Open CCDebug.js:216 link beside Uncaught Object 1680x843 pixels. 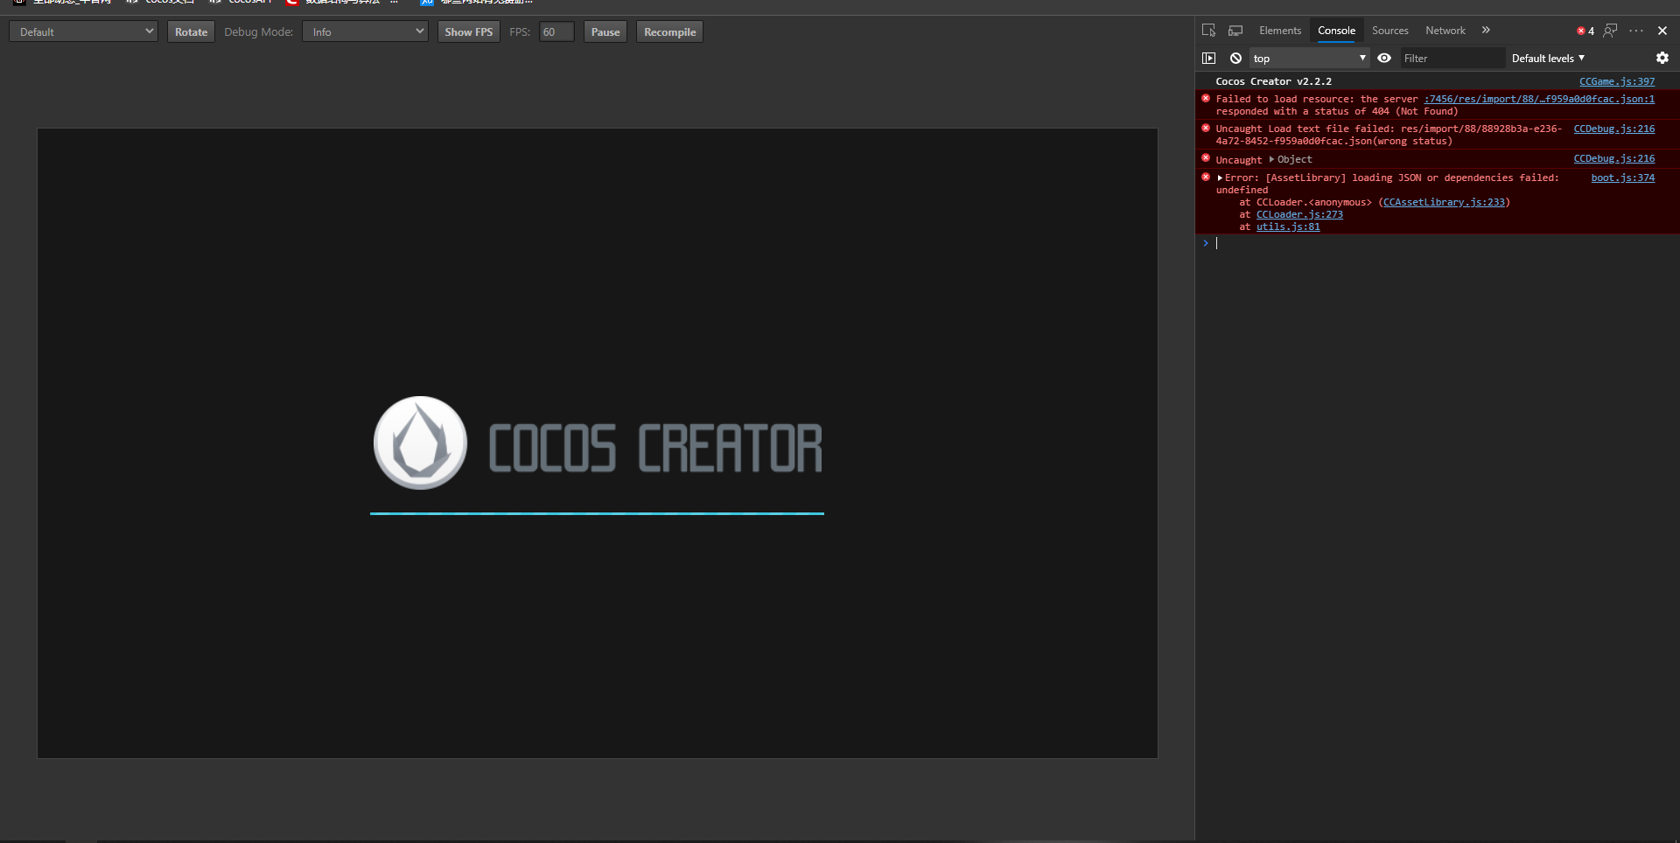(1614, 158)
